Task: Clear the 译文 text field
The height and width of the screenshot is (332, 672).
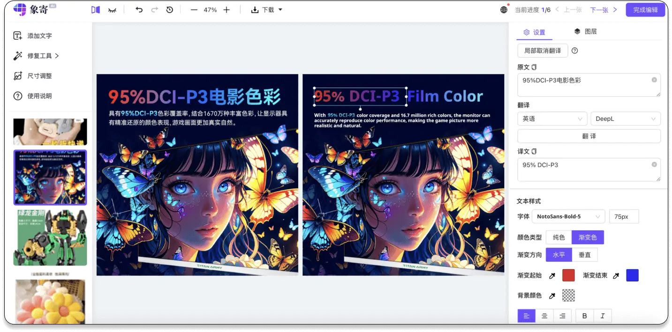Action: pyautogui.click(x=654, y=164)
